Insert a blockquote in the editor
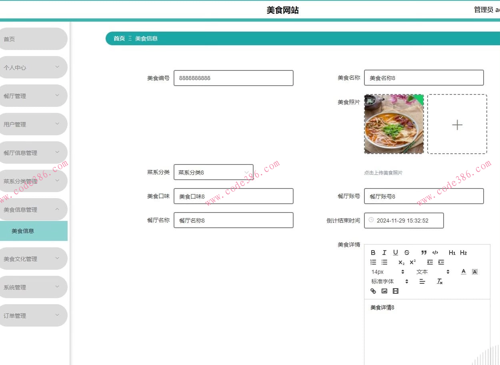Image resolution: width=500 pixels, height=365 pixels. (424, 253)
